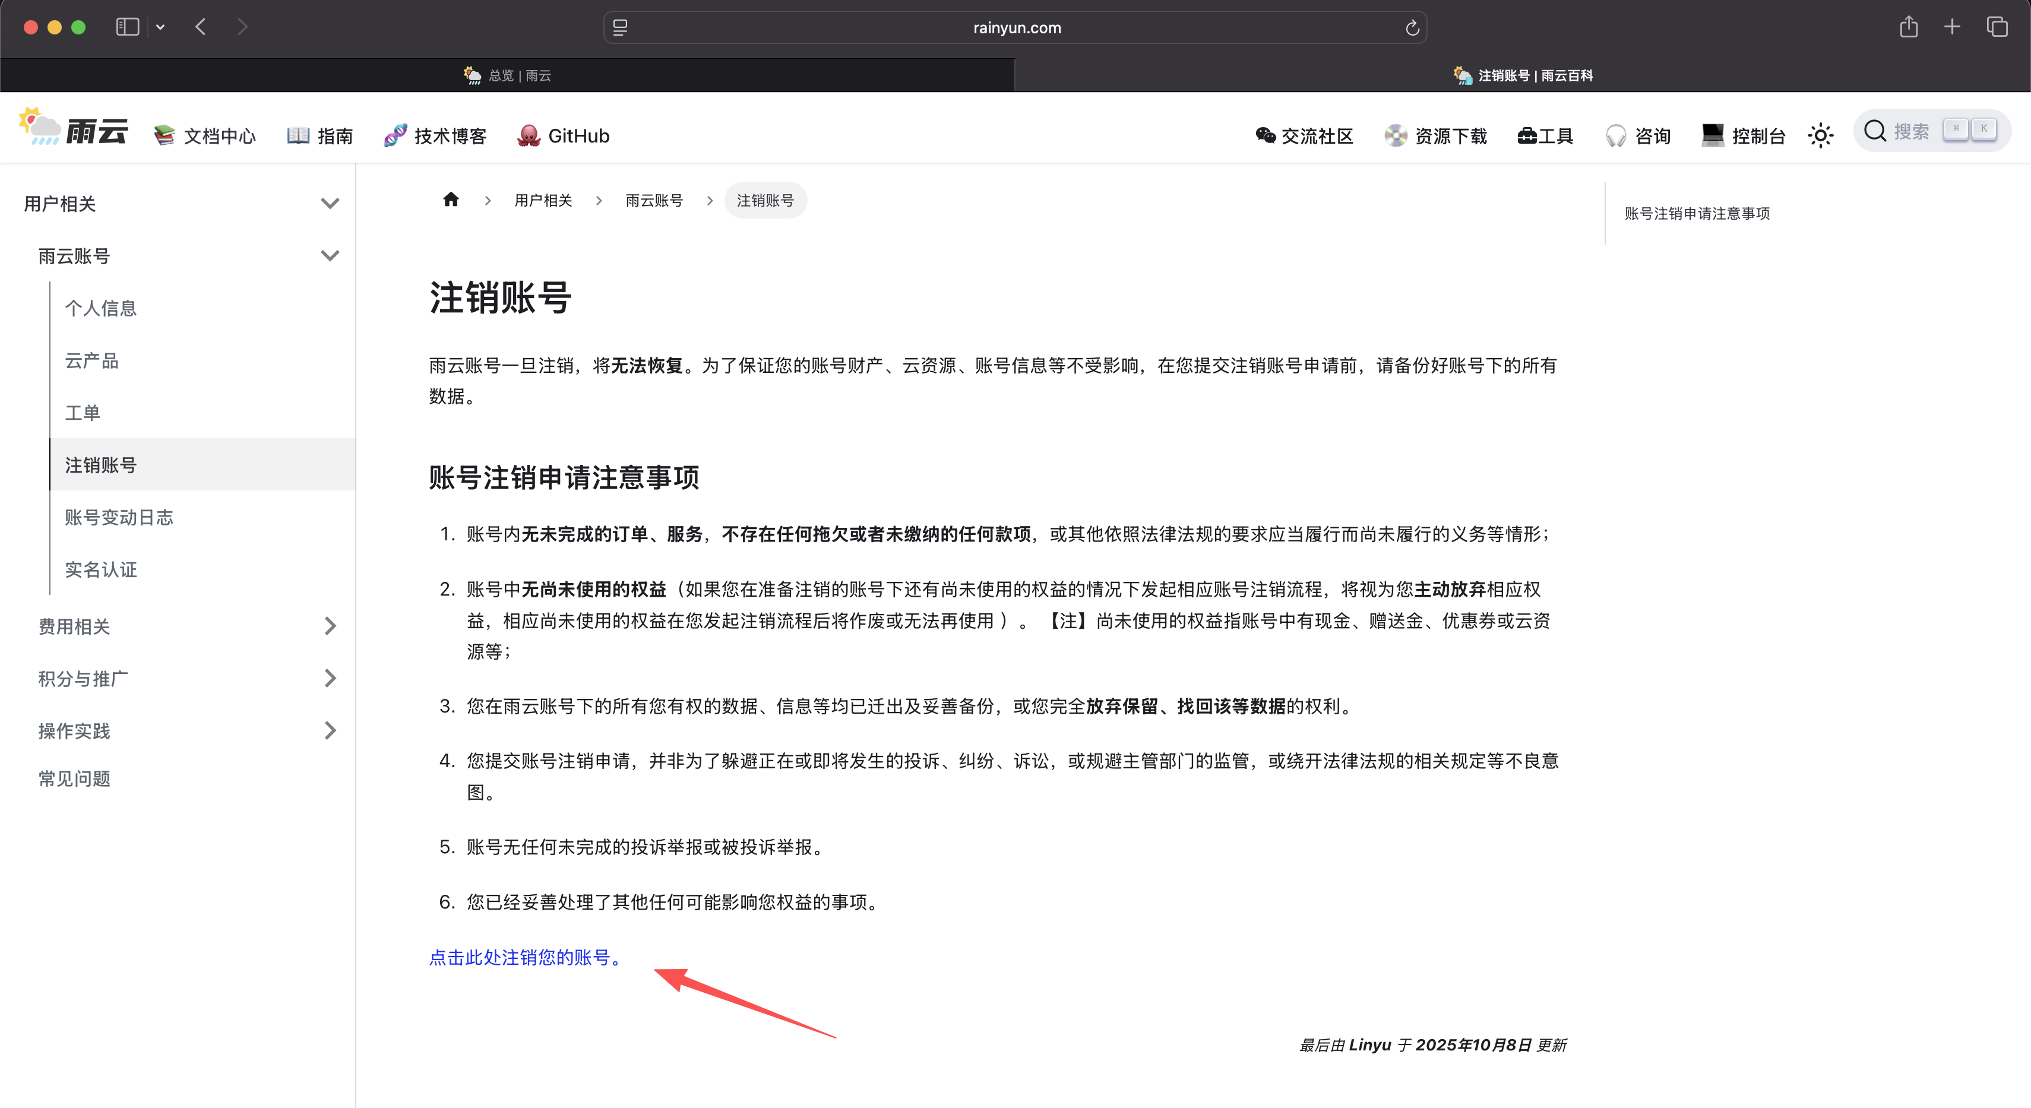The width and height of the screenshot is (2031, 1108).
Task: Open the GitHub octopus link
Action: pos(563,135)
